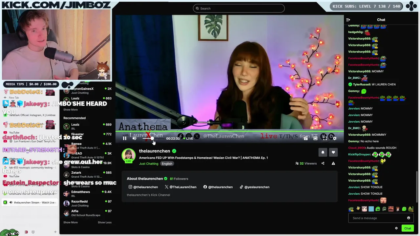The height and width of the screenshot is (236, 420).
Task: Collapse the chat panel with arrow icon
Action: coord(348,20)
